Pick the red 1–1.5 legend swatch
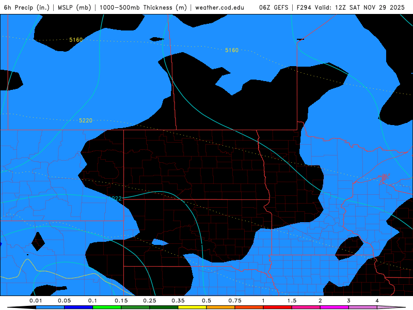The width and height of the screenshot is (413, 310). coord(277,307)
